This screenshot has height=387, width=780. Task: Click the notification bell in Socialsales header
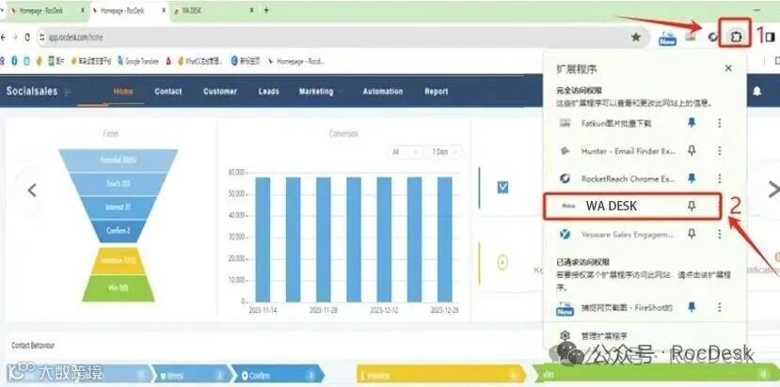pos(756,91)
